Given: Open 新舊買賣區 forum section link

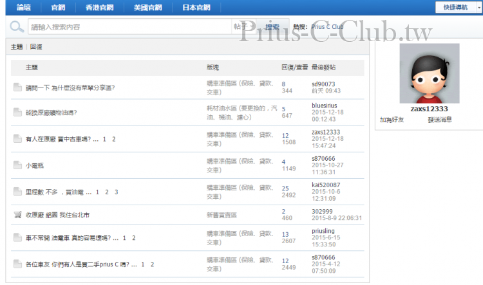Looking at the screenshot, I should [x=222, y=215].
